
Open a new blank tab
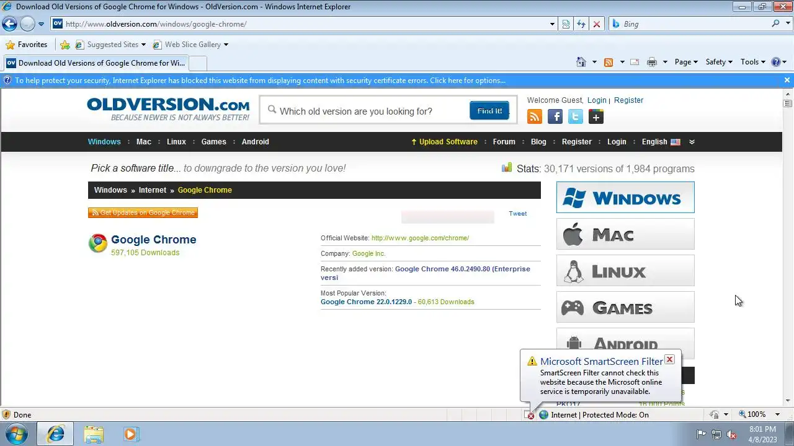[x=197, y=63]
